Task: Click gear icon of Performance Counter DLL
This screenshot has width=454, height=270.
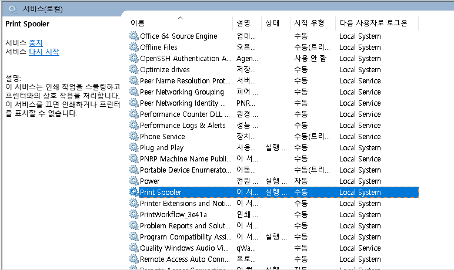Action: (x=133, y=114)
